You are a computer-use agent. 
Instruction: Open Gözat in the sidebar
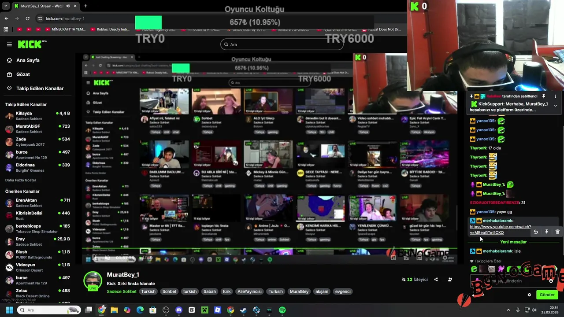pyautogui.click(x=23, y=74)
